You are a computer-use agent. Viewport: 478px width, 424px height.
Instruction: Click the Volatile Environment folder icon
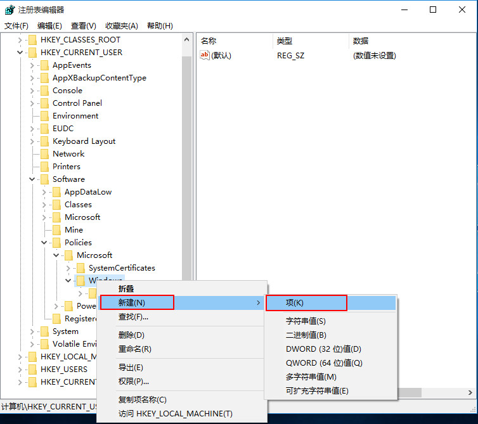pyautogui.click(x=45, y=344)
